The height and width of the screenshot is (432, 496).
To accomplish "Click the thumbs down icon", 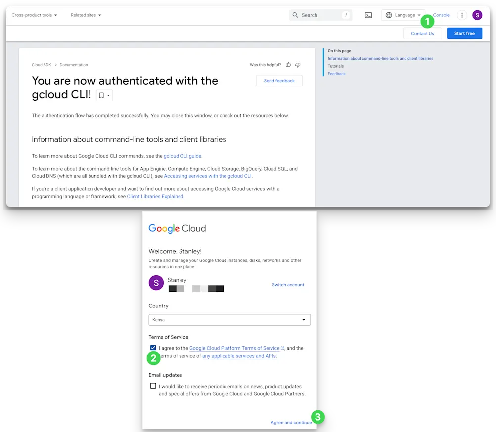I will 297,65.
